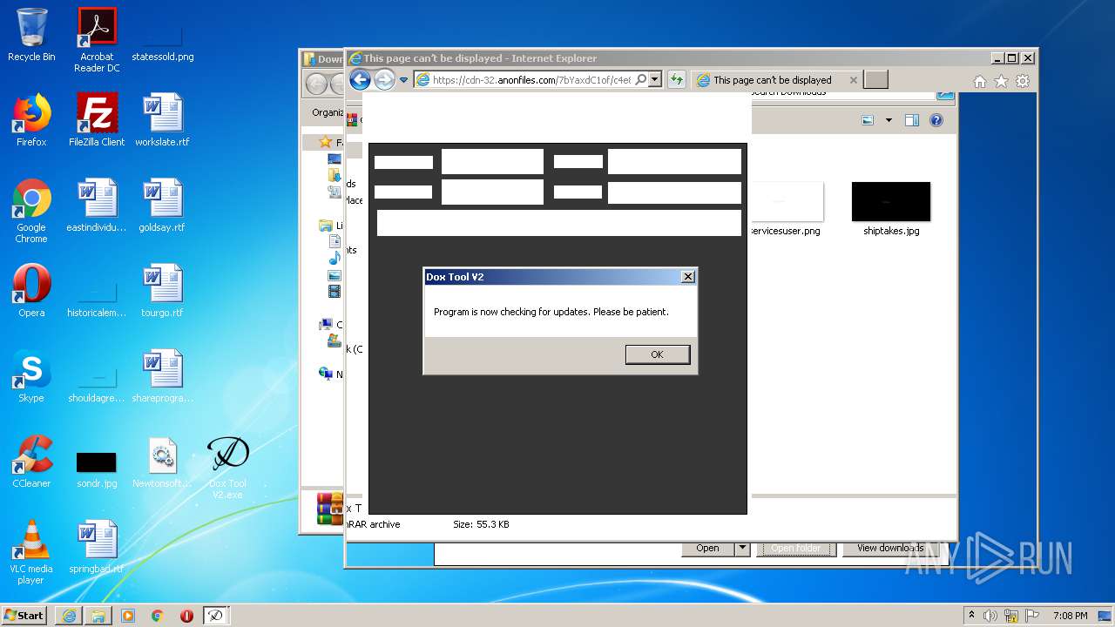Image resolution: width=1115 pixels, height=627 pixels.
Task: Launch the Opera desktop shortcut
Action: click(x=31, y=291)
